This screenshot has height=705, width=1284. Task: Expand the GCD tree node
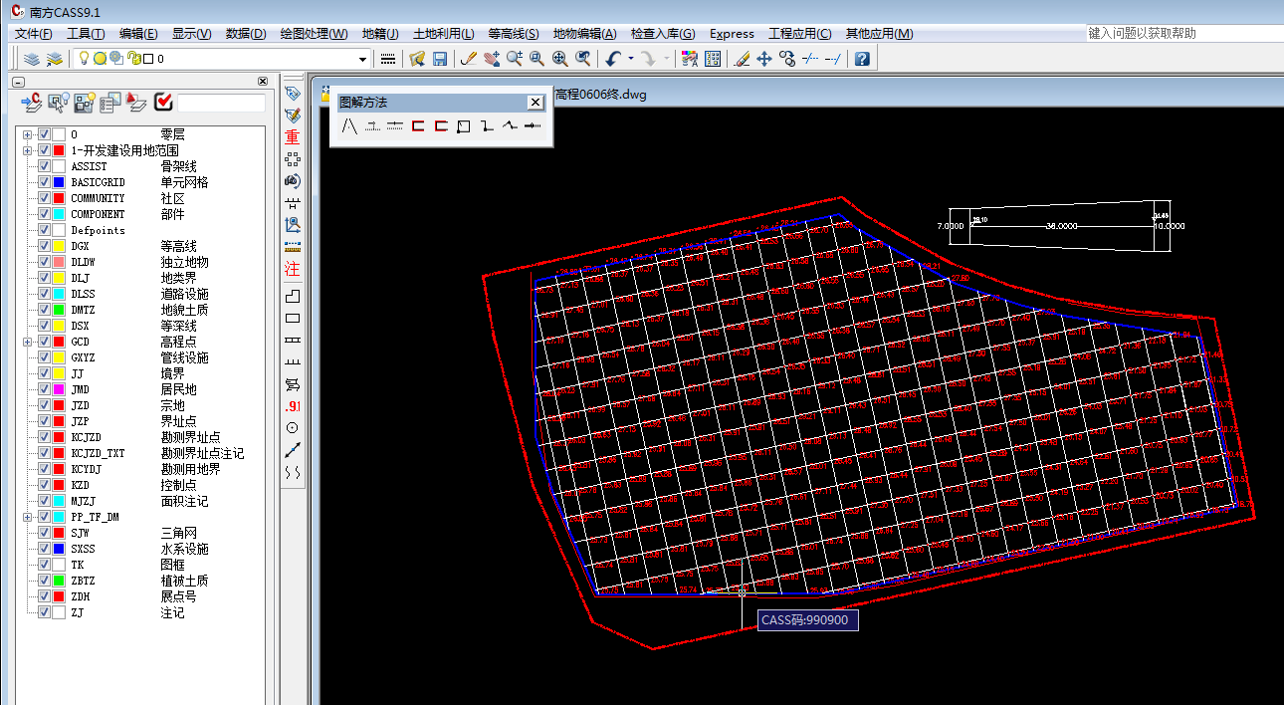click(x=27, y=342)
